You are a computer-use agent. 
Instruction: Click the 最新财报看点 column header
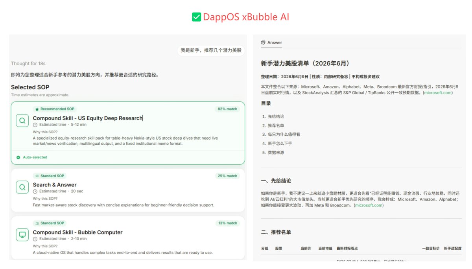tap(347, 249)
